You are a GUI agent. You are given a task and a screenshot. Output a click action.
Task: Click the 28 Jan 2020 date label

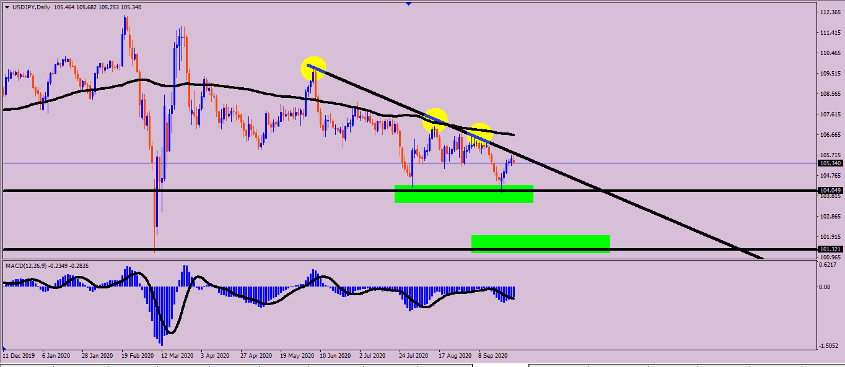click(98, 356)
